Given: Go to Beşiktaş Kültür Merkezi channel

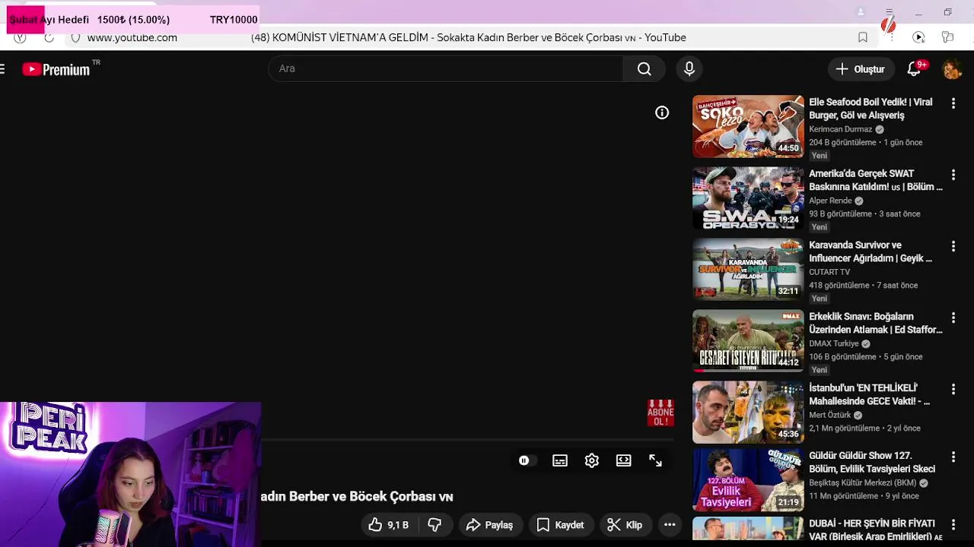Looking at the screenshot, I should (x=862, y=482).
